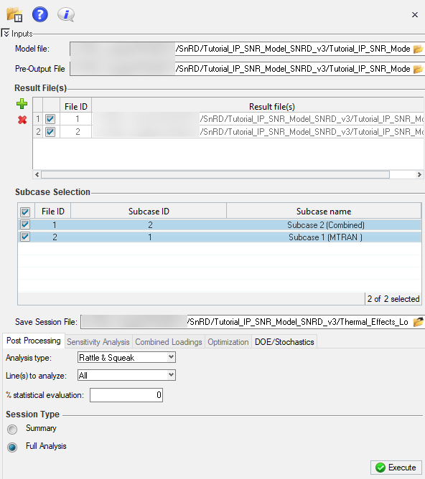Close the panel with the X
Viewport: 425px width, 479px height.
(x=415, y=14)
